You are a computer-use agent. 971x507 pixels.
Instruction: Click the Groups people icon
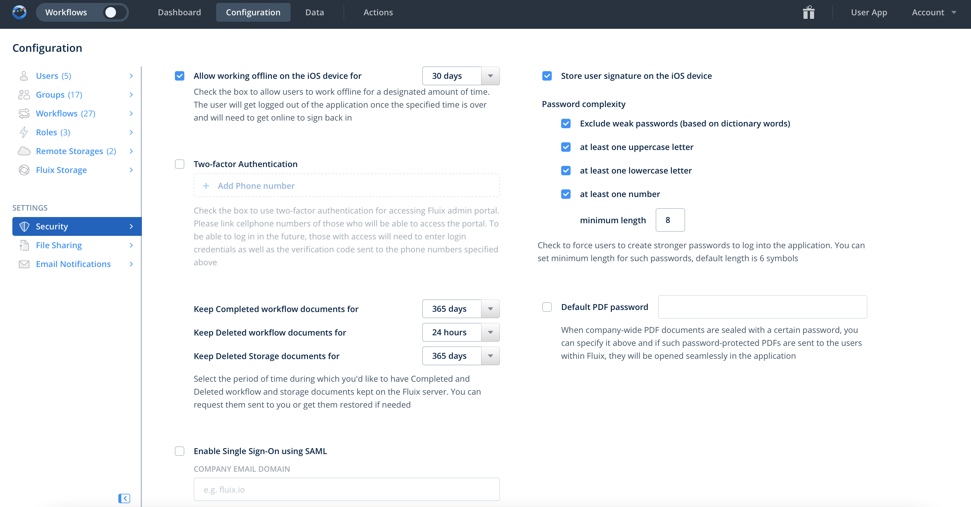coord(24,95)
